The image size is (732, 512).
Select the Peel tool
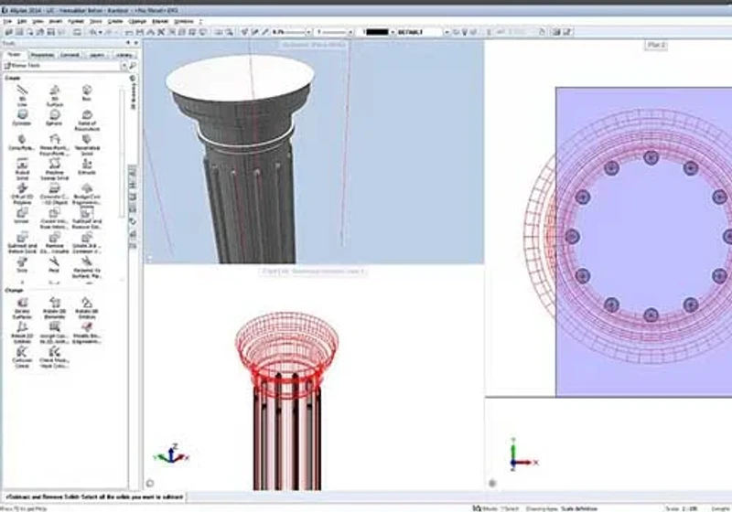point(55,264)
